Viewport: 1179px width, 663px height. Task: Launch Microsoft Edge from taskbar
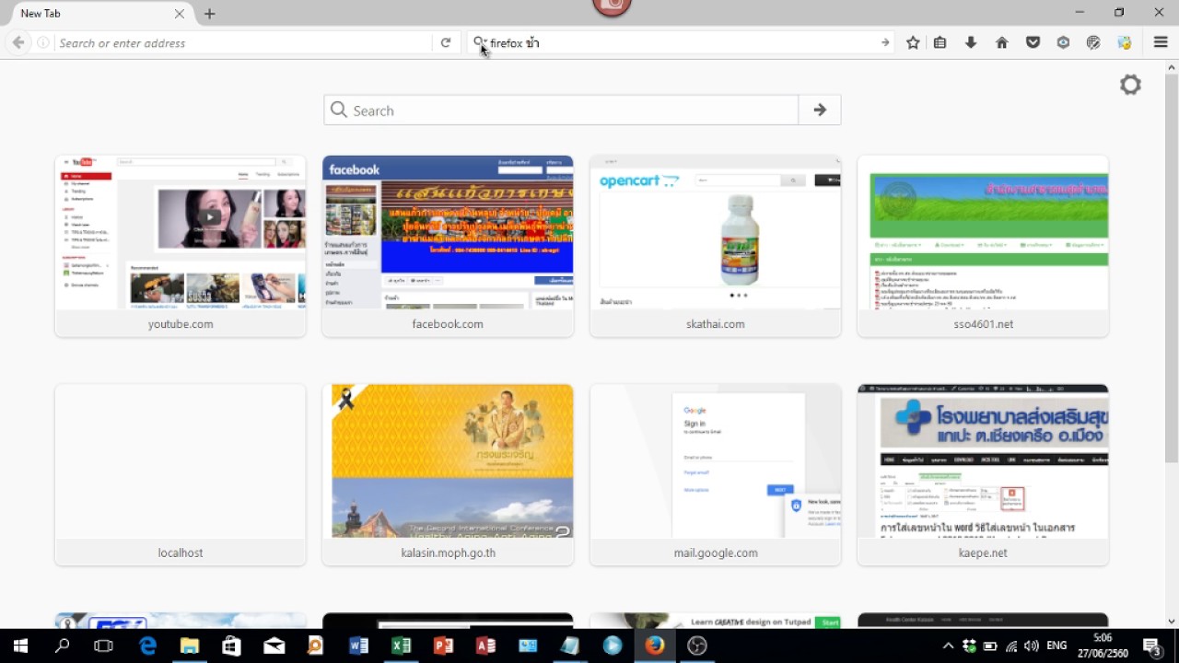click(147, 646)
